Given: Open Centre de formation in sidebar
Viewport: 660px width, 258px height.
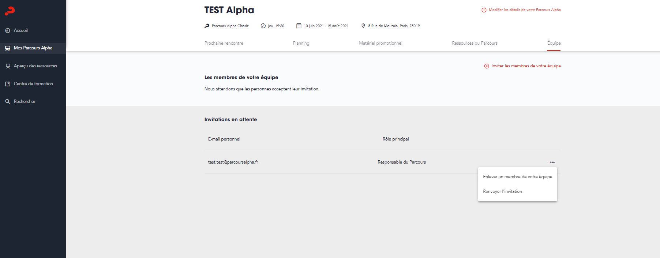Looking at the screenshot, I should 33,84.
